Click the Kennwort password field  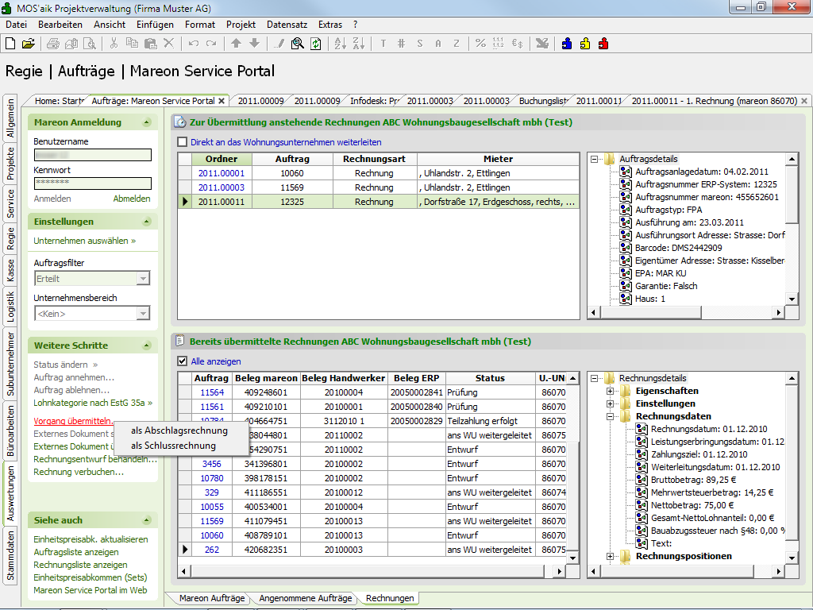92,183
